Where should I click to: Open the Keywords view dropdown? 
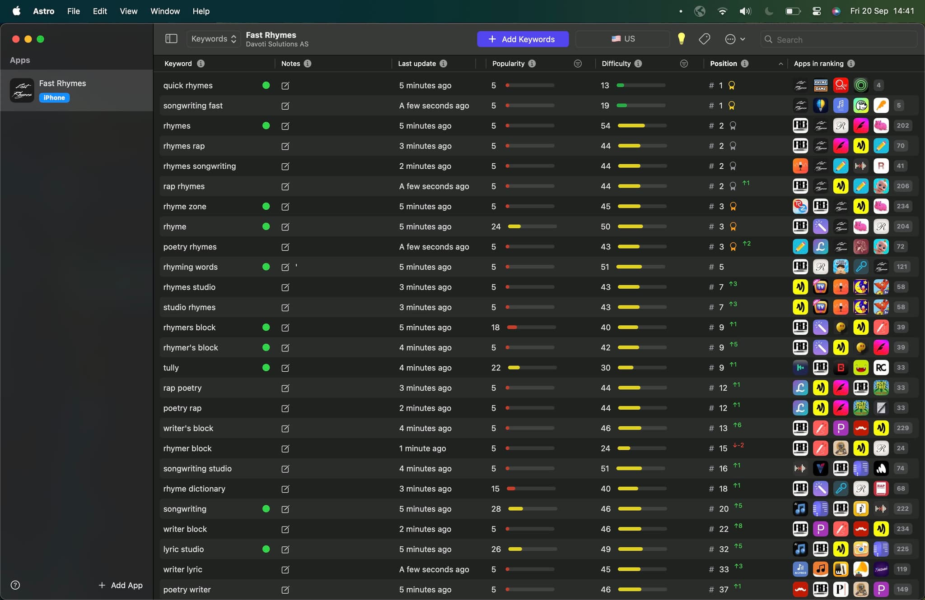pos(213,39)
